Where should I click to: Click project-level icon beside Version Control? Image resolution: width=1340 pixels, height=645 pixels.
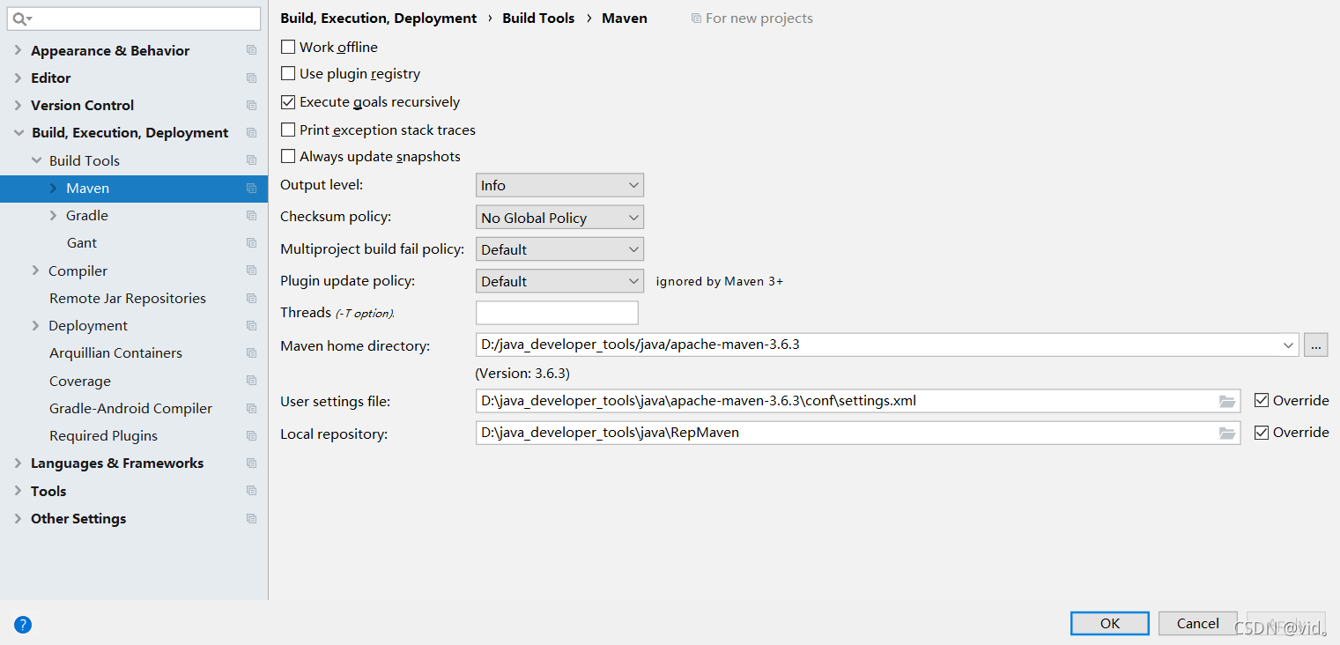(x=252, y=105)
